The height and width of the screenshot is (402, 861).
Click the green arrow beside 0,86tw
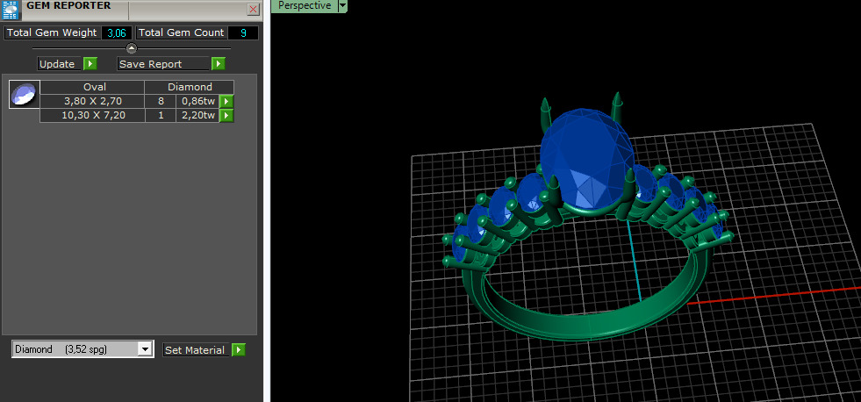pos(226,102)
